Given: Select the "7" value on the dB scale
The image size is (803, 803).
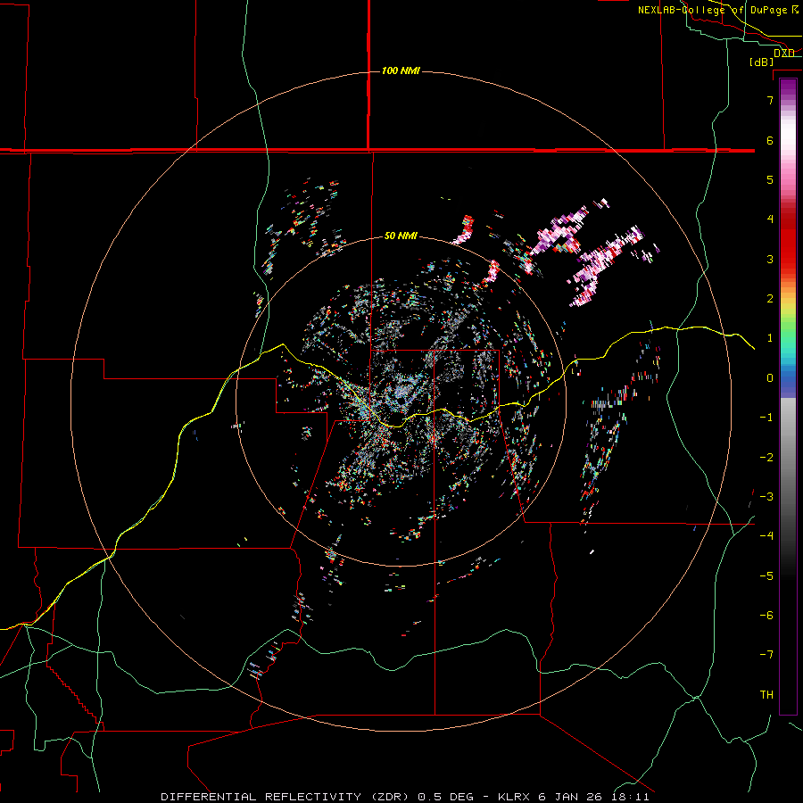Looking at the screenshot, I should tap(770, 100).
